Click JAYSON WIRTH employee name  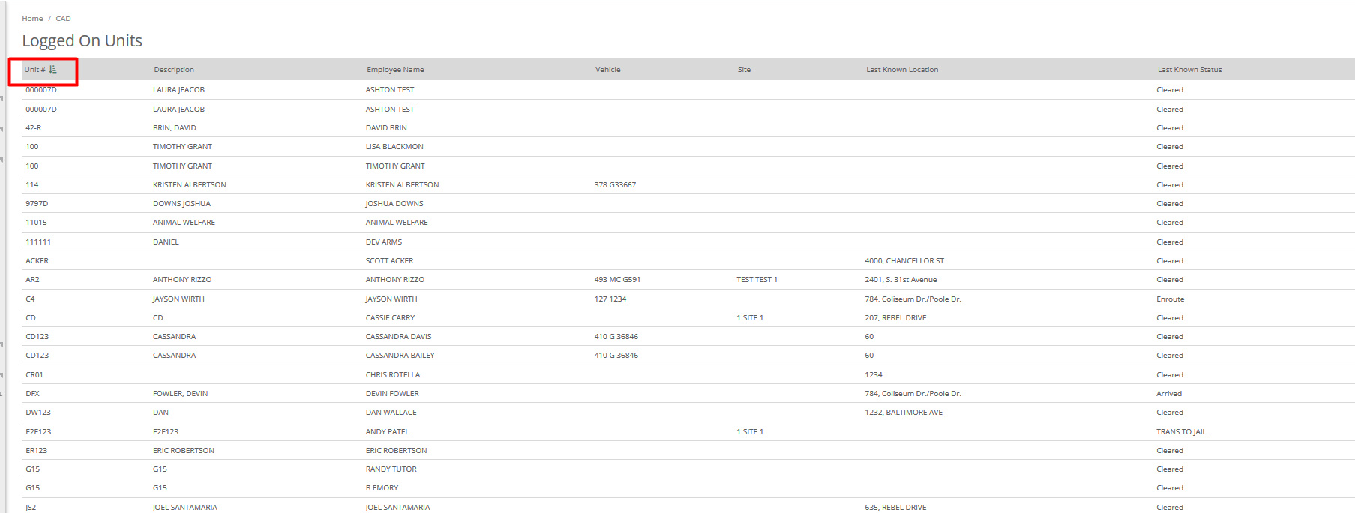(391, 298)
